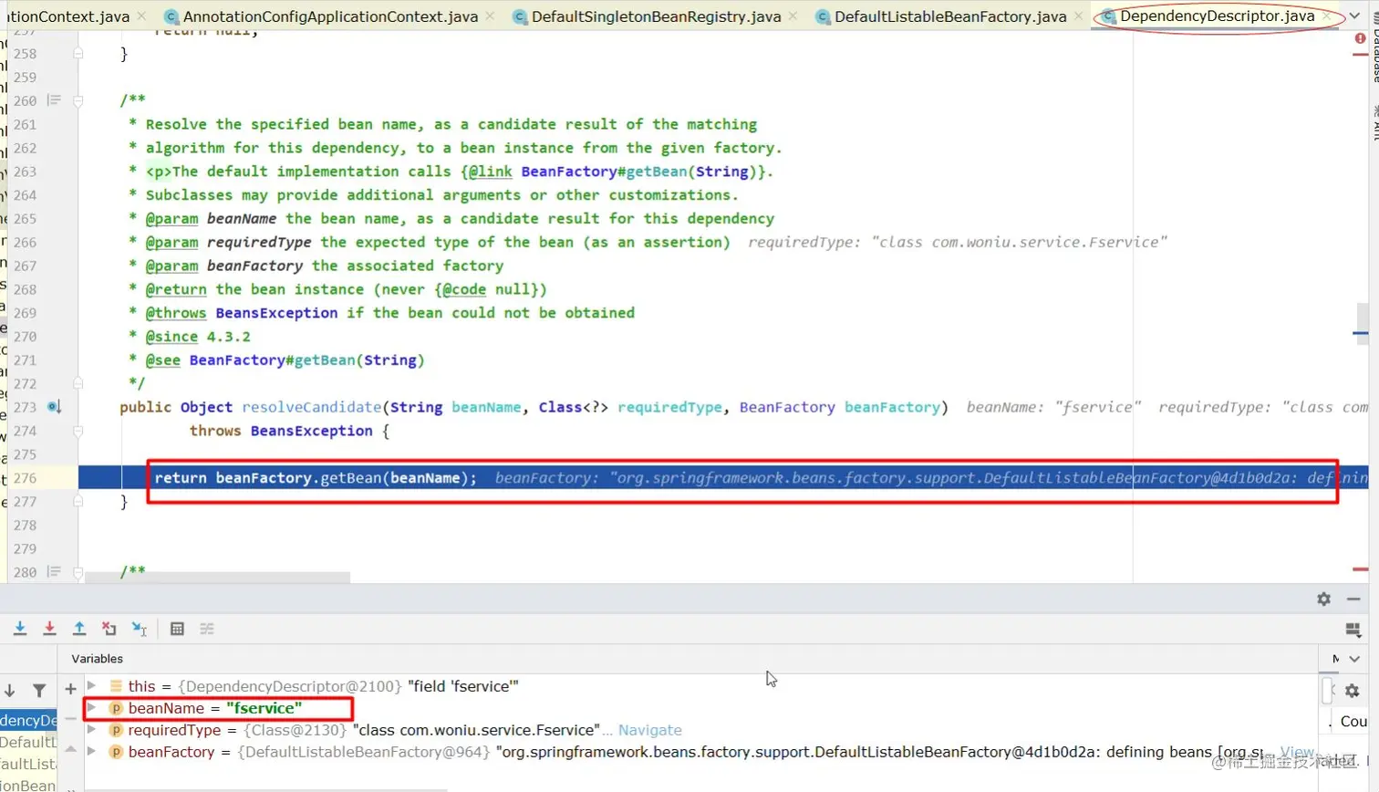Click line number 276 in the gutter
This screenshot has width=1379, height=792.
click(x=25, y=478)
